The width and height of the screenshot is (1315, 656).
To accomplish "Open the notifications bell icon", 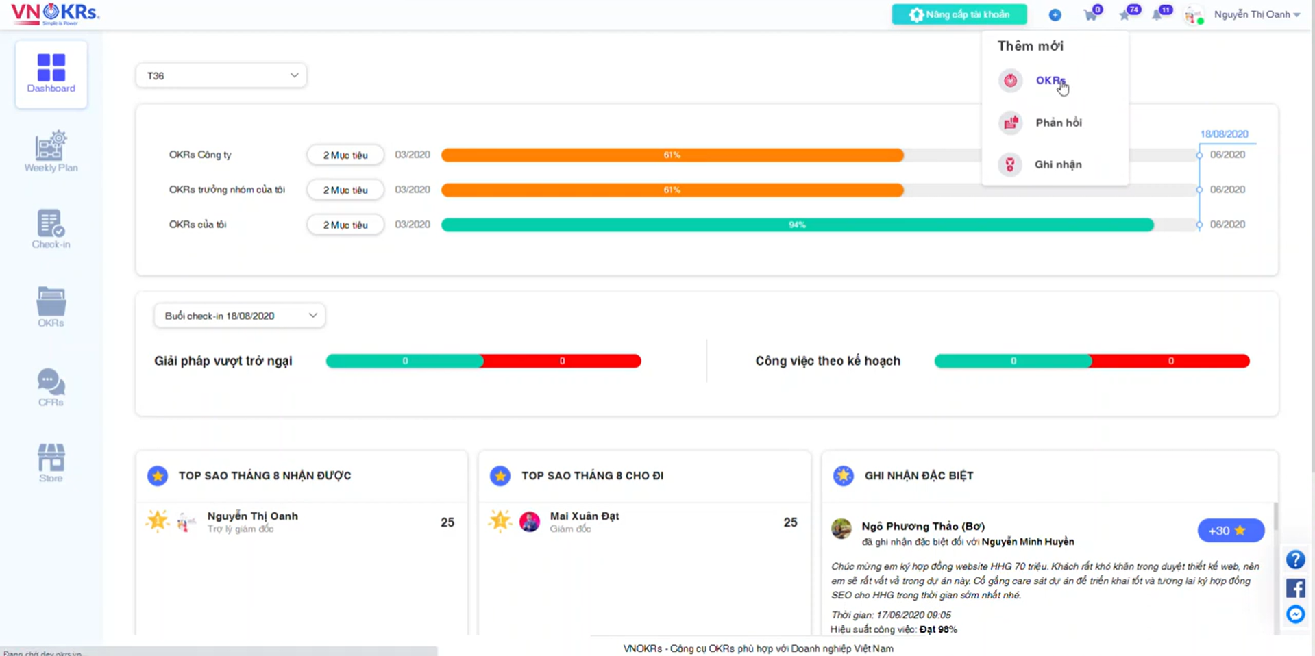I will click(1157, 15).
